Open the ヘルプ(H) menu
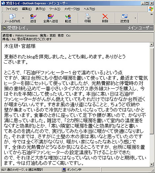This screenshot has height=173, width=155. (89, 9)
